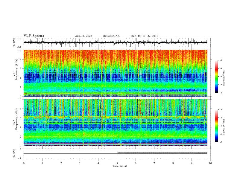Click the time axis tick label '0'

[24, 163]
